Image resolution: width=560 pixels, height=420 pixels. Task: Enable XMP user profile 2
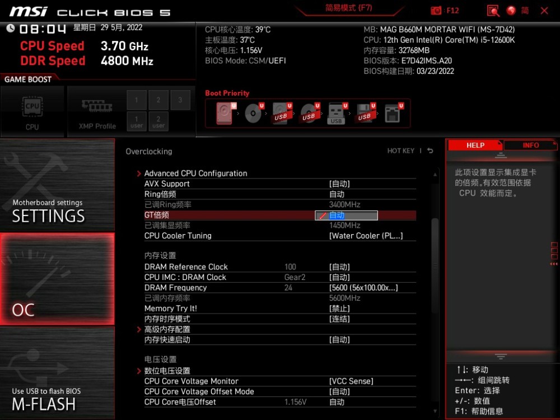pos(158,122)
